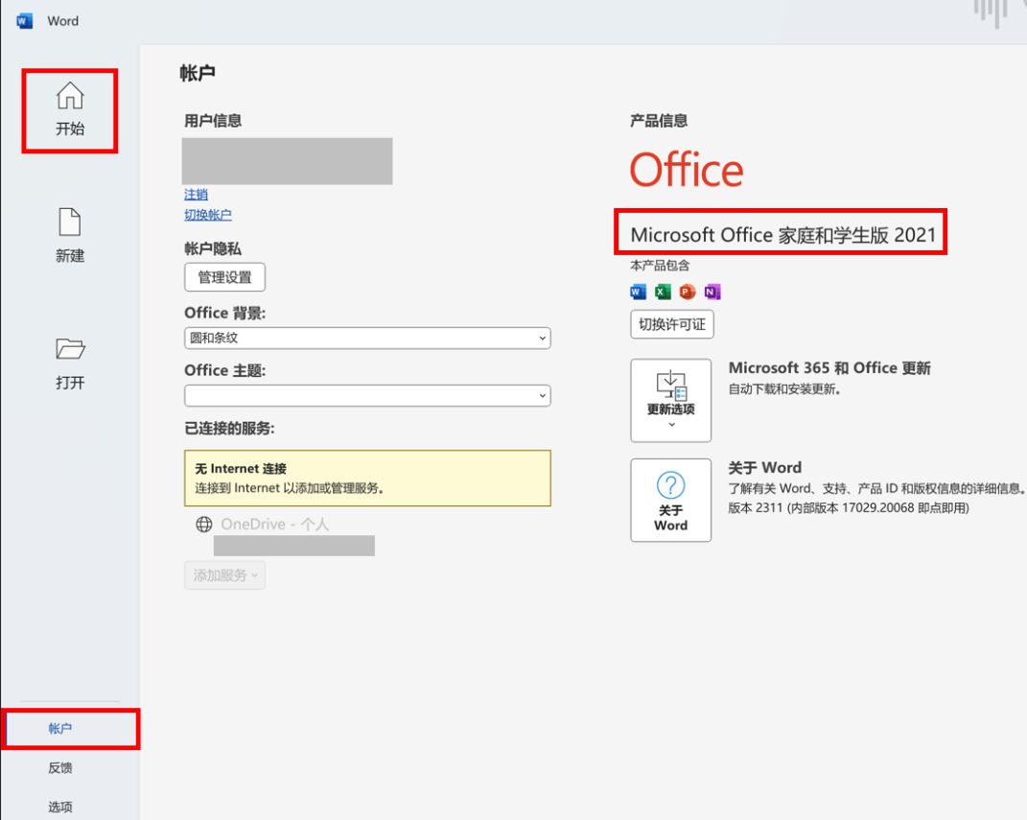
Task: Click the 无 Internet 连接 notice text
Action: click(241, 468)
